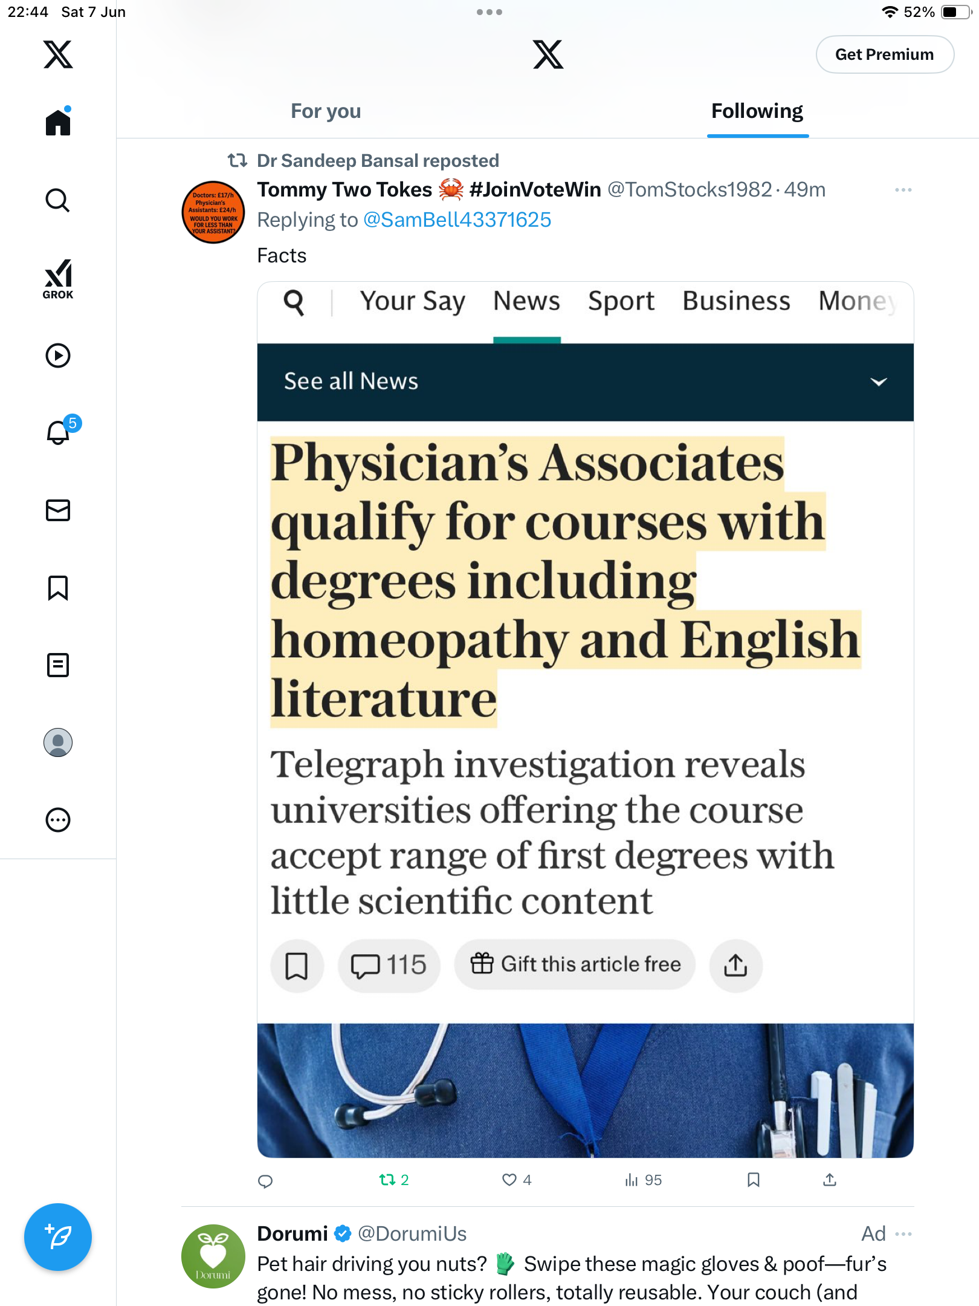
Task: Compose a new post
Action: (58, 1237)
